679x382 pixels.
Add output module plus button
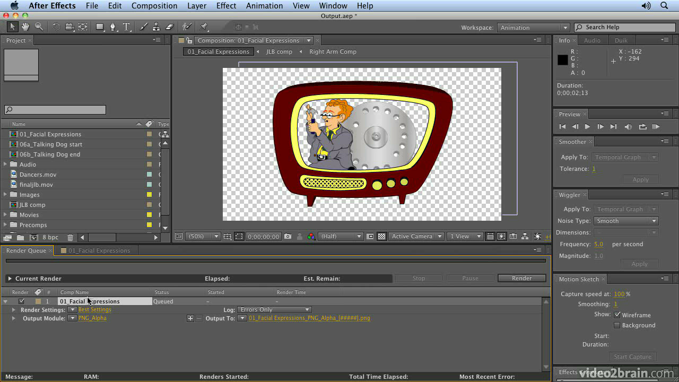pos(190,318)
